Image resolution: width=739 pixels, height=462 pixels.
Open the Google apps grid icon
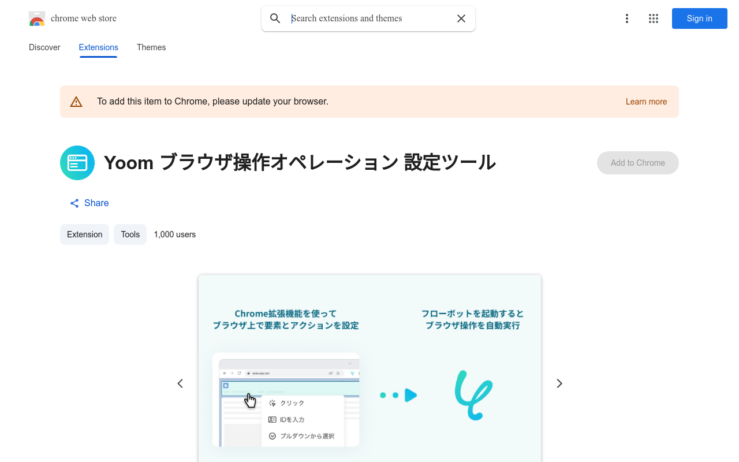pos(653,18)
